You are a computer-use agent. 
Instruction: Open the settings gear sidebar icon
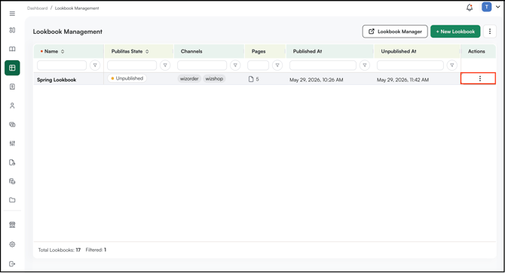[12, 244]
